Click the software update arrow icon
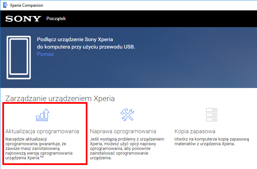The width and height of the screenshot is (257, 169). tap(43, 115)
